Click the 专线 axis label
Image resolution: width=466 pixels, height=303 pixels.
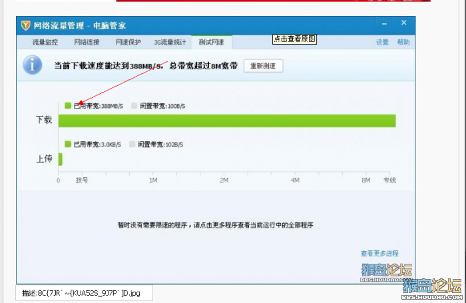click(x=389, y=180)
